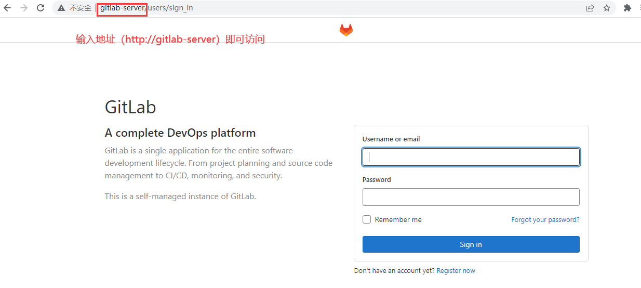Image resolution: width=641 pixels, height=288 pixels.
Task: Go back with the browser back arrow
Action: (x=7, y=8)
